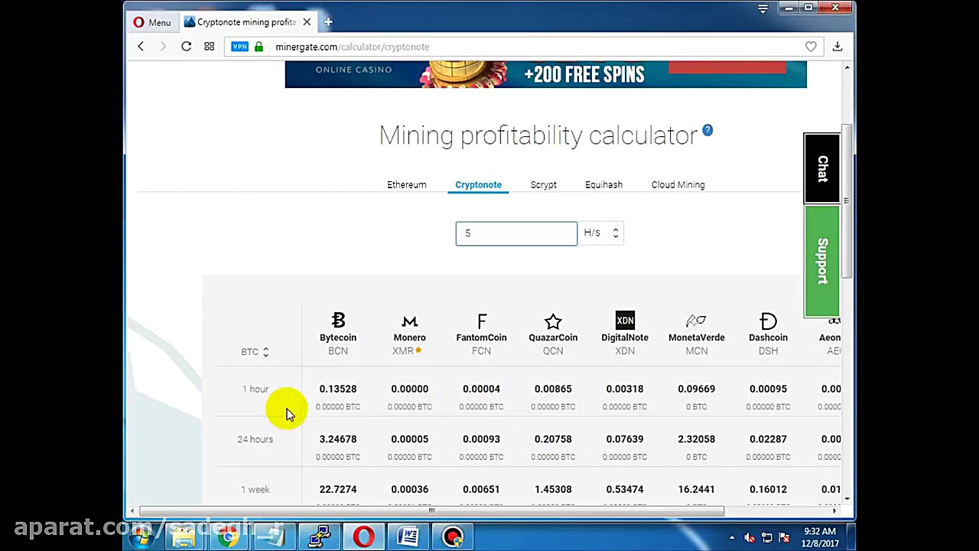The width and height of the screenshot is (979, 551).
Task: Open the H/s unit dropdown
Action: click(x=601, y=233)
